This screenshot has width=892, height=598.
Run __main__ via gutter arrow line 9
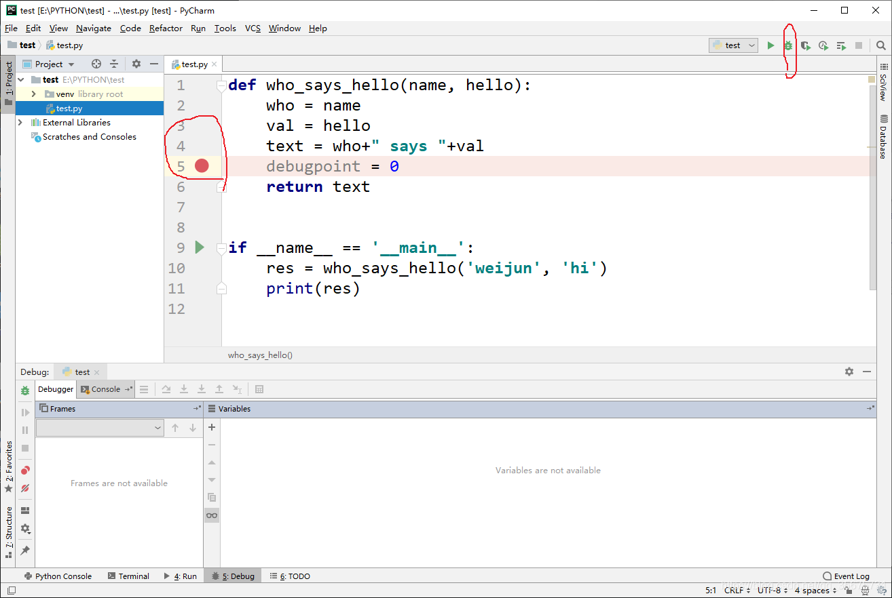(x=200, y=247)
